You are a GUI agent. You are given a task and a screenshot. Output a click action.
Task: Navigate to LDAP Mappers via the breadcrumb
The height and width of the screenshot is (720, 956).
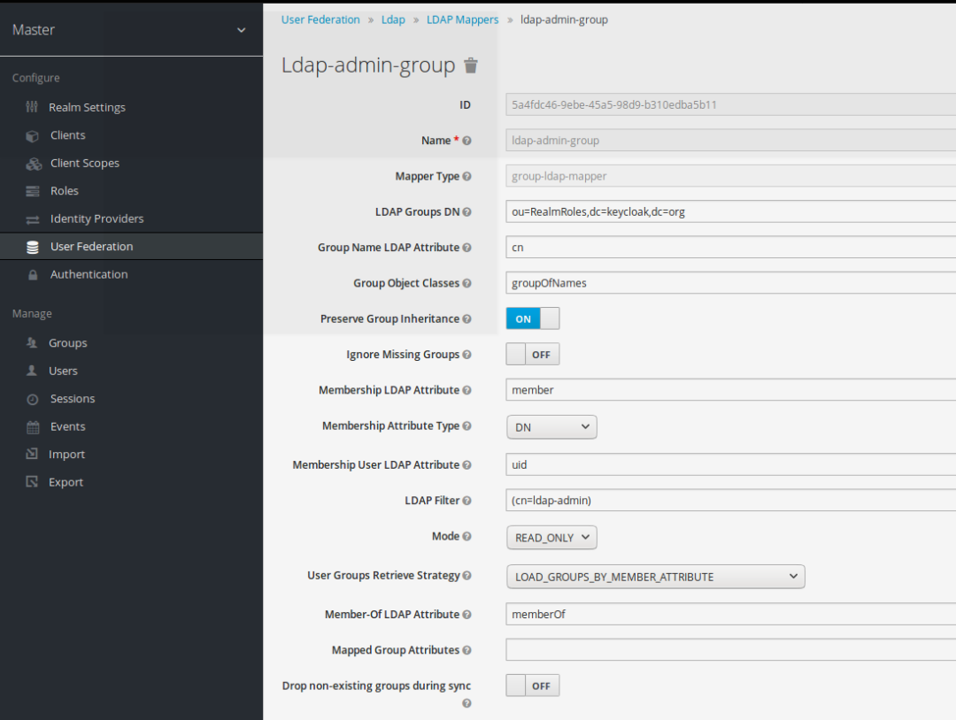(x=462, y=19)
